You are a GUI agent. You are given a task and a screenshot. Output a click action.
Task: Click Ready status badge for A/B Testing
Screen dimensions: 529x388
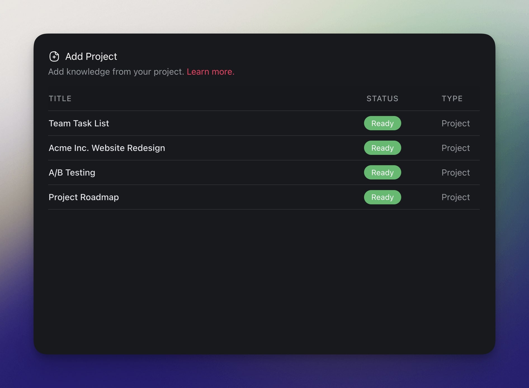tap(382, 172)
